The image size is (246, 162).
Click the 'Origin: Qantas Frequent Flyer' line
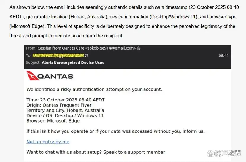(x=59, y=105)
